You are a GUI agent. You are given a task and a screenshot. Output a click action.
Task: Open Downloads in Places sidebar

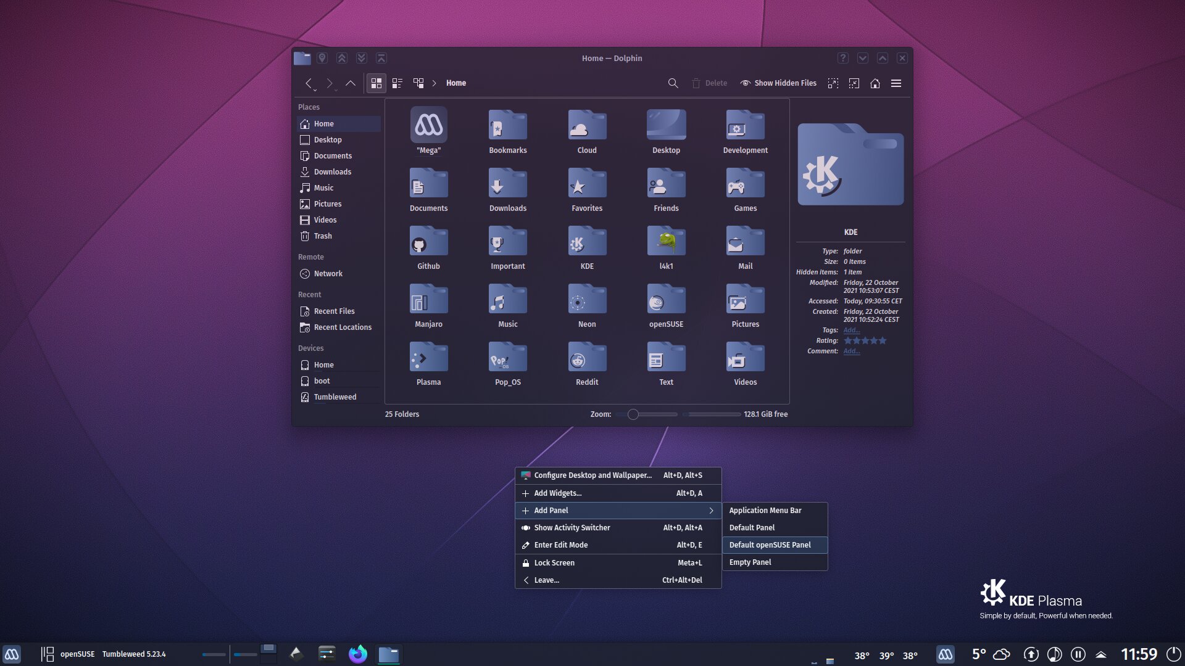pos(338,172)
